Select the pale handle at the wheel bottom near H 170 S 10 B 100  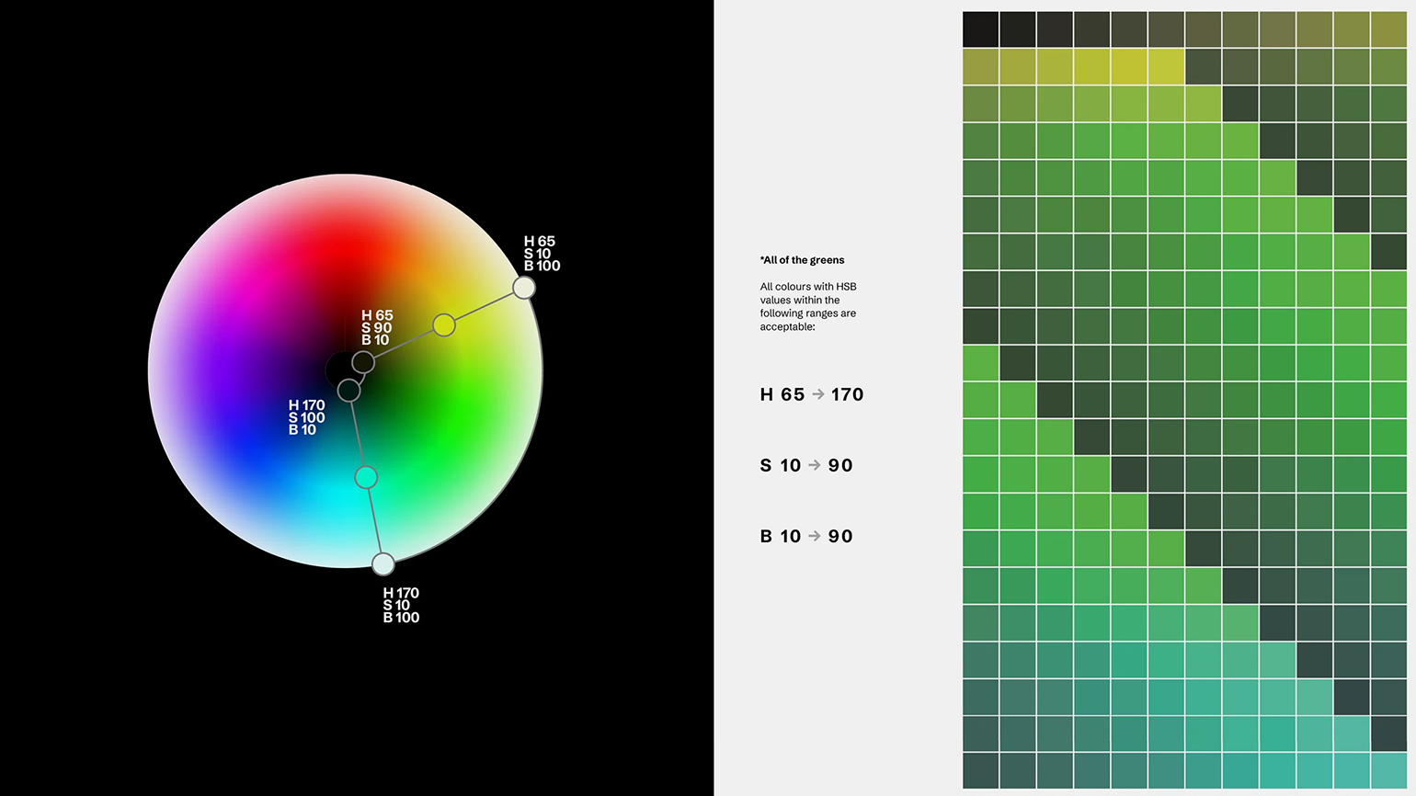tap(383, 563)
